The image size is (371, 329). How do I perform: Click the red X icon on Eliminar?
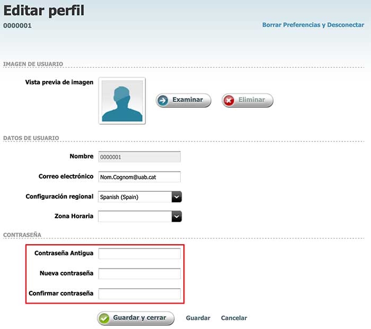(x=229, y=100)
